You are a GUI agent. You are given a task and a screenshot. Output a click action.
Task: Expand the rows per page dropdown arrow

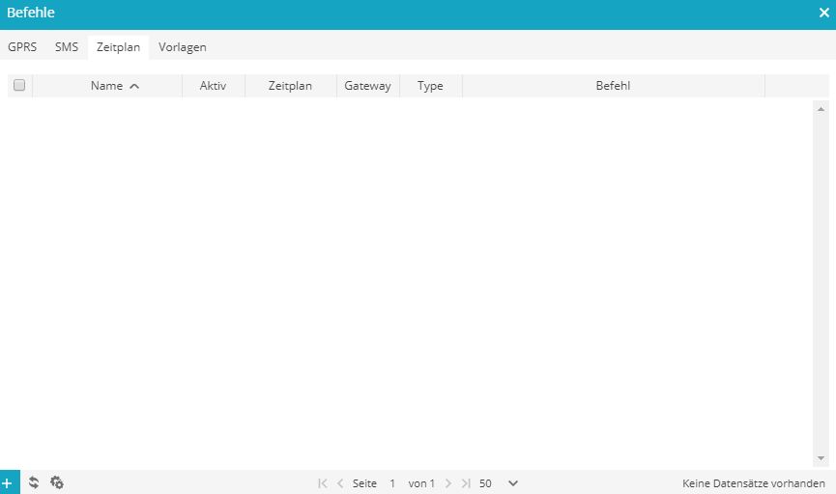[513, 483]
